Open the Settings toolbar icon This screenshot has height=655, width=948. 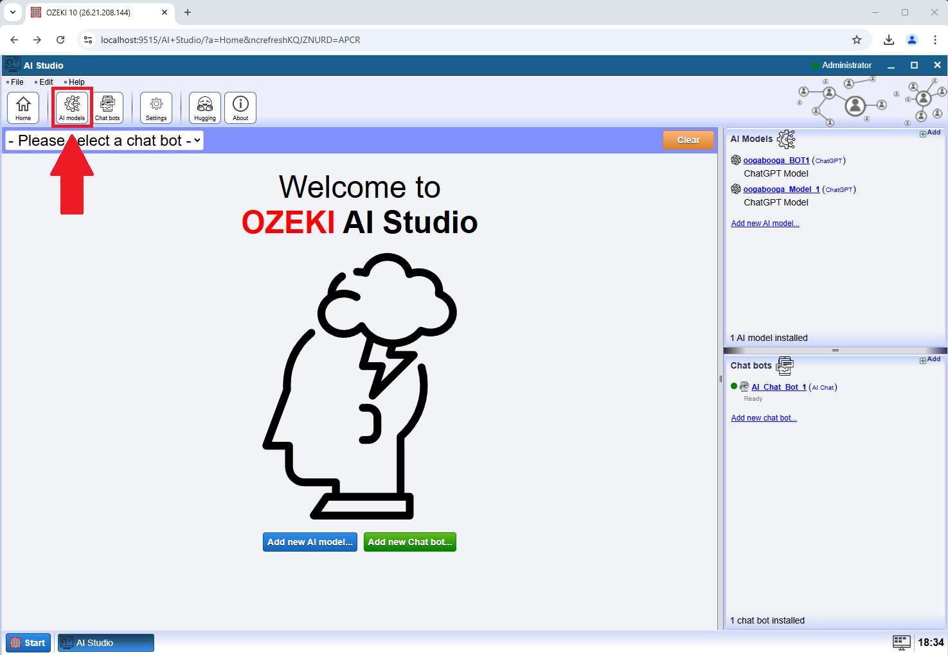(156, 107)
